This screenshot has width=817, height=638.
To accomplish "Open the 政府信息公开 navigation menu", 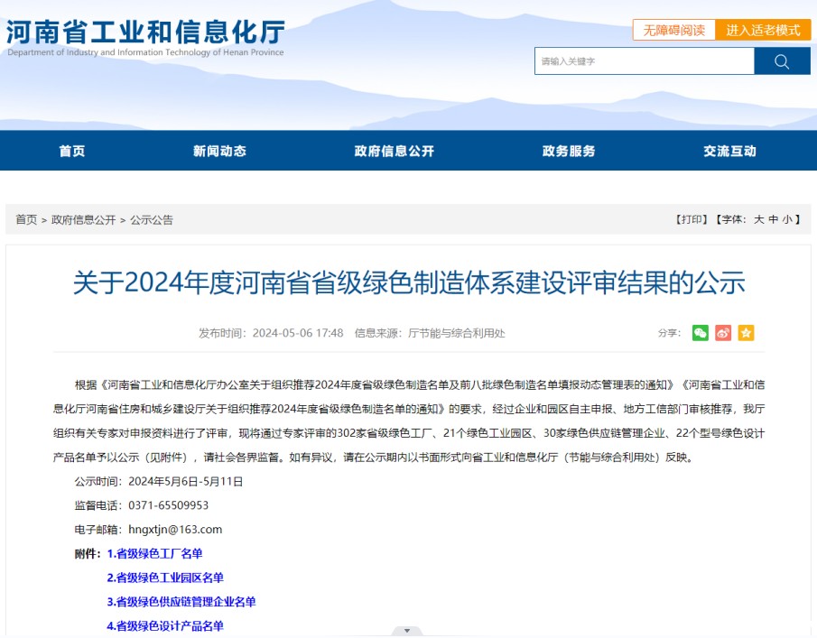I will point(395,151).
